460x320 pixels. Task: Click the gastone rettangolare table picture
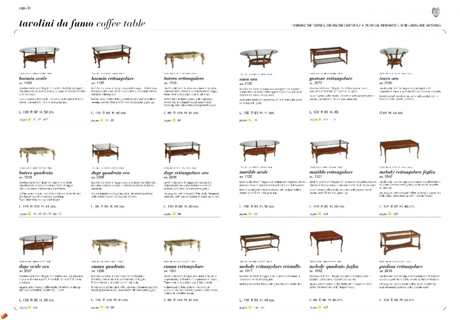click(x=329, y=57)
